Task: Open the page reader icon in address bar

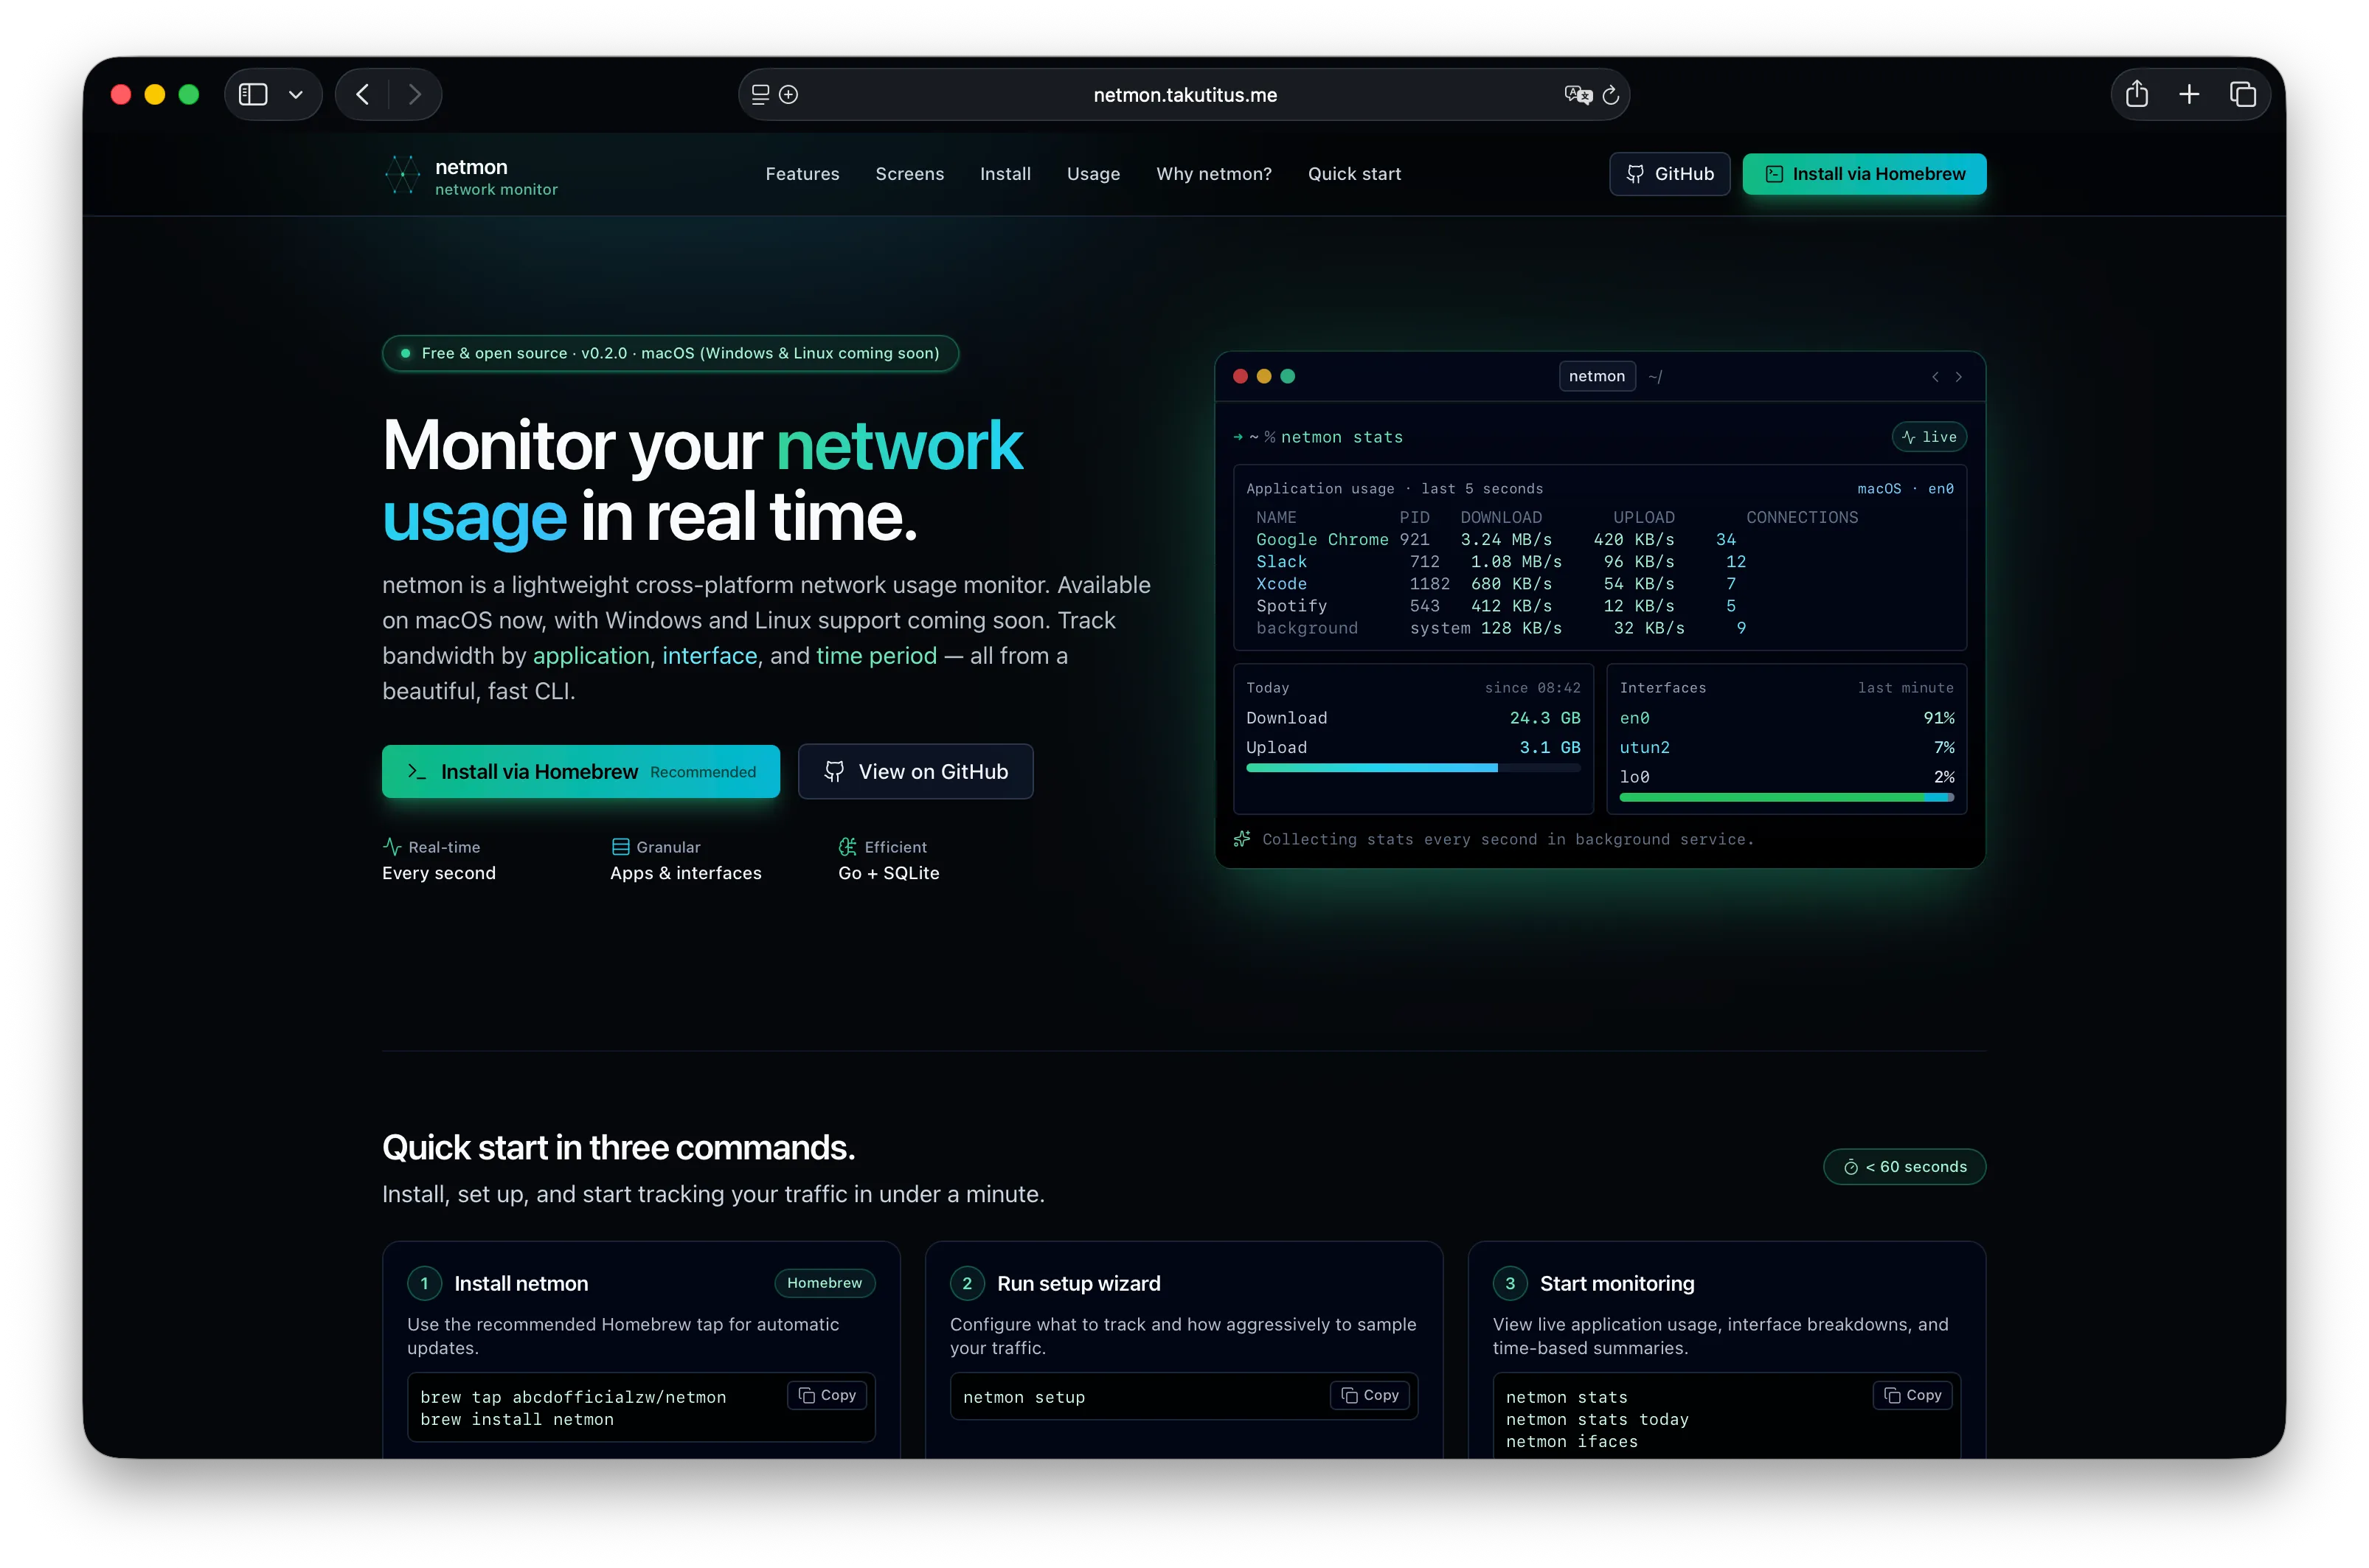Action: pyautogui.click(x=760, y=95)
